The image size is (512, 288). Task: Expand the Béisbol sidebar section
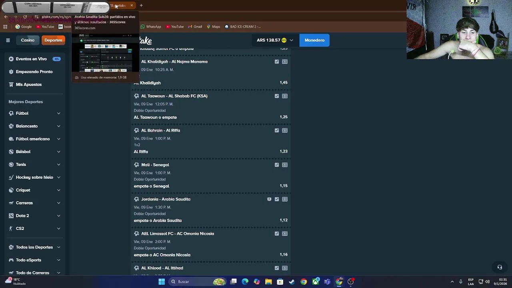58,152
